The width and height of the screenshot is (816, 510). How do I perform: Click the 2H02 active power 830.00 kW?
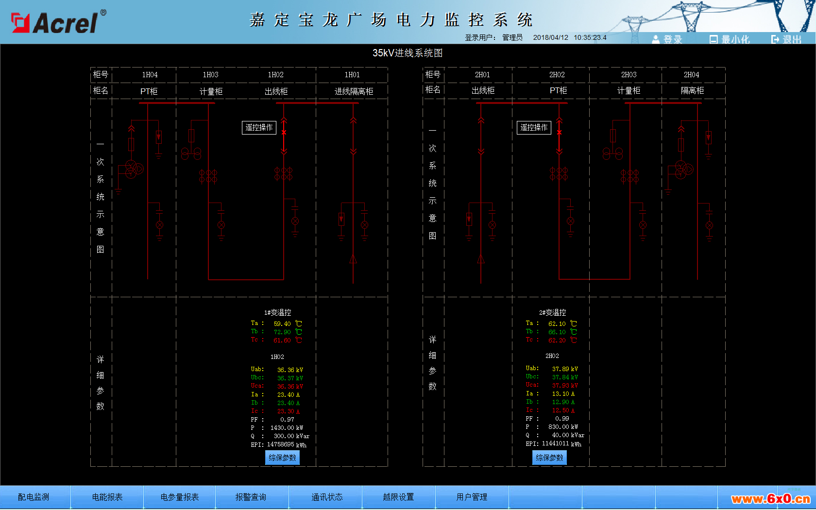[x=563, y=427]
